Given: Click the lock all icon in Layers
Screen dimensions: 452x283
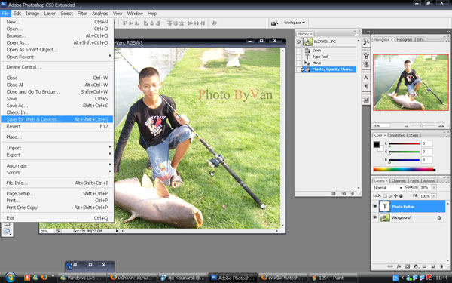Looking at the screenshot, I should [401, 195].
